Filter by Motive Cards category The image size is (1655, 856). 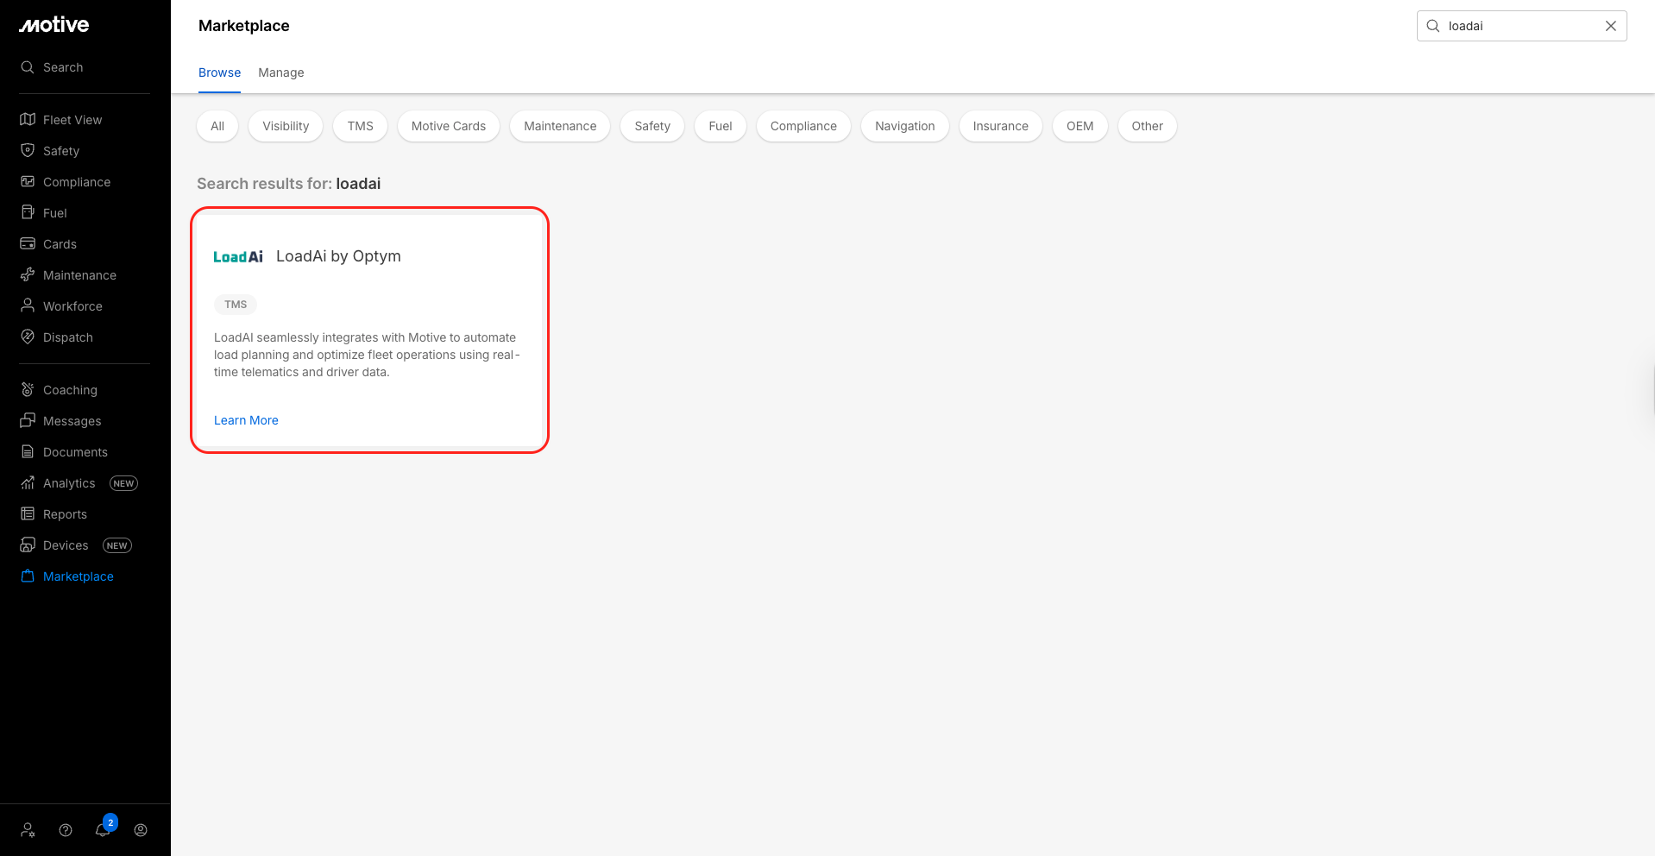449,126
